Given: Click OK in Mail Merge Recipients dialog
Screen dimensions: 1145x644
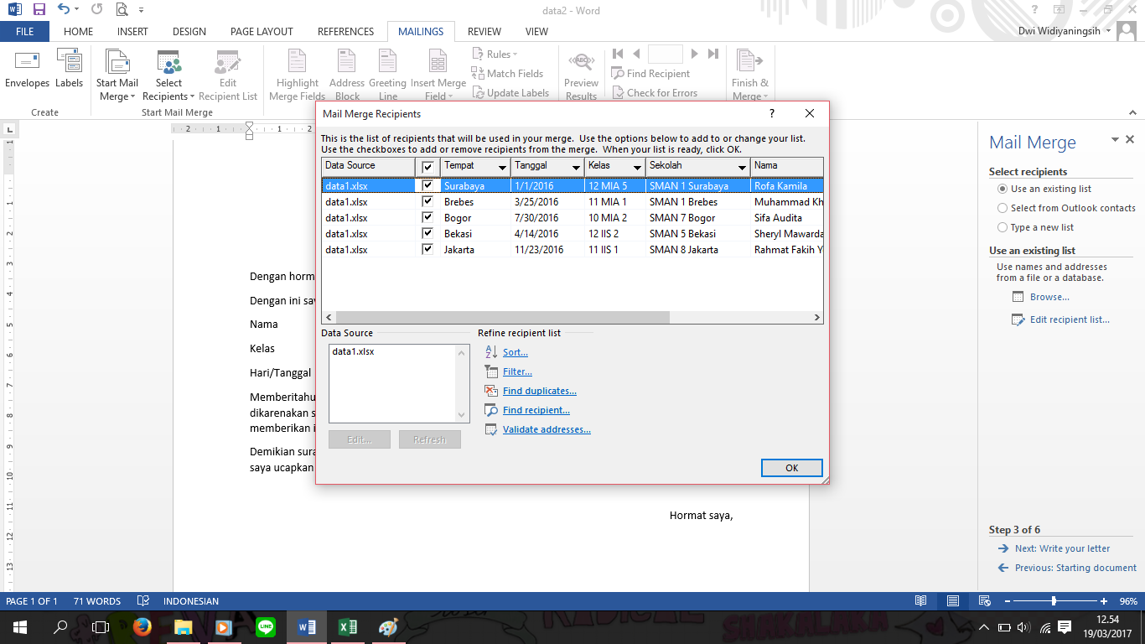Looking at the screenshot, I should click(x=792, y=468).
